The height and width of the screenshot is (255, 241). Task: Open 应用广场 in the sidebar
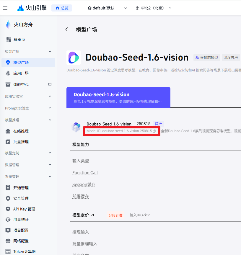[21, 73]
